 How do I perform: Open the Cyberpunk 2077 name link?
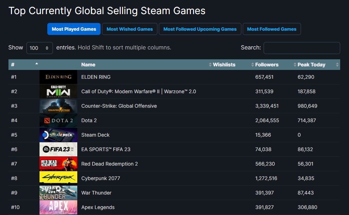101,178
